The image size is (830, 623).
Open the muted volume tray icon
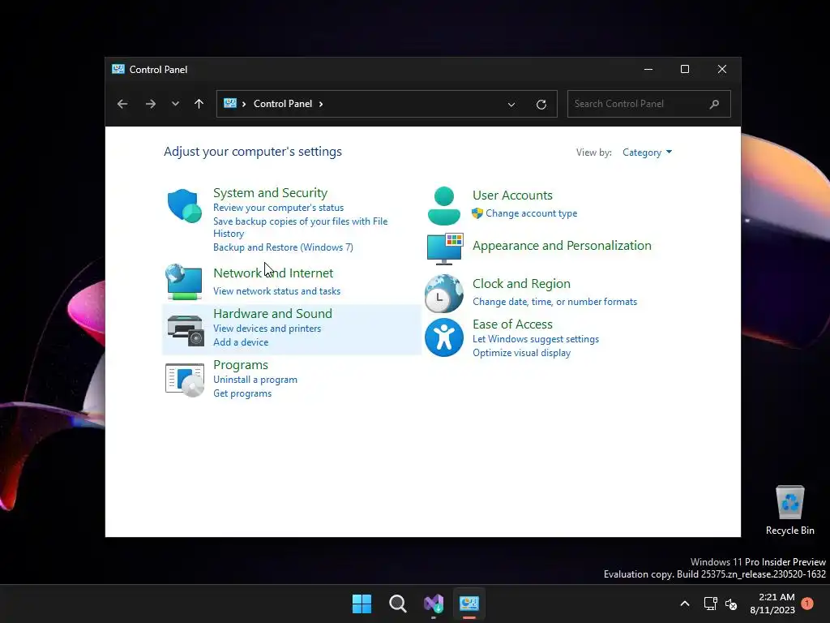pyautogui.click(x=731, y=604)
